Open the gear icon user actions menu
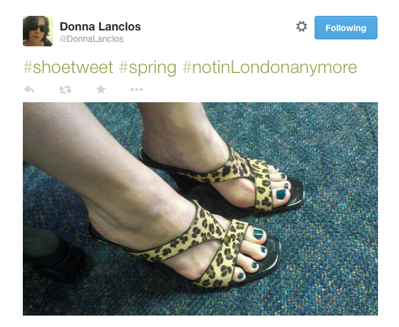The width and height of the screenshot is (399, 327). coord(301,27)
